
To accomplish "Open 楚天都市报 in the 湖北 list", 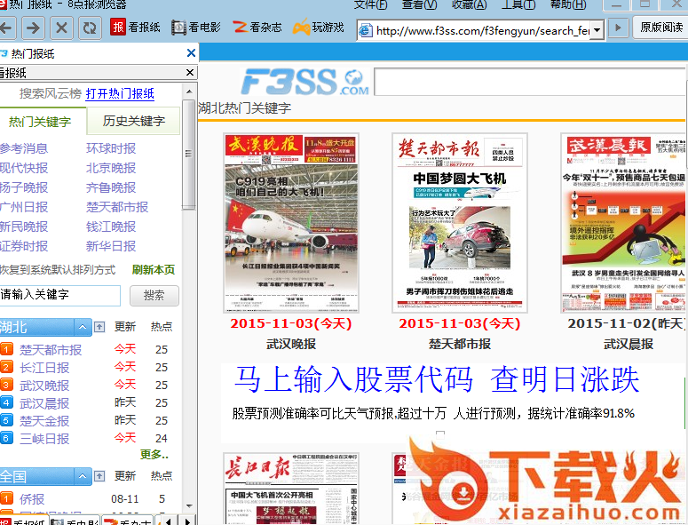I will (51, 350).
